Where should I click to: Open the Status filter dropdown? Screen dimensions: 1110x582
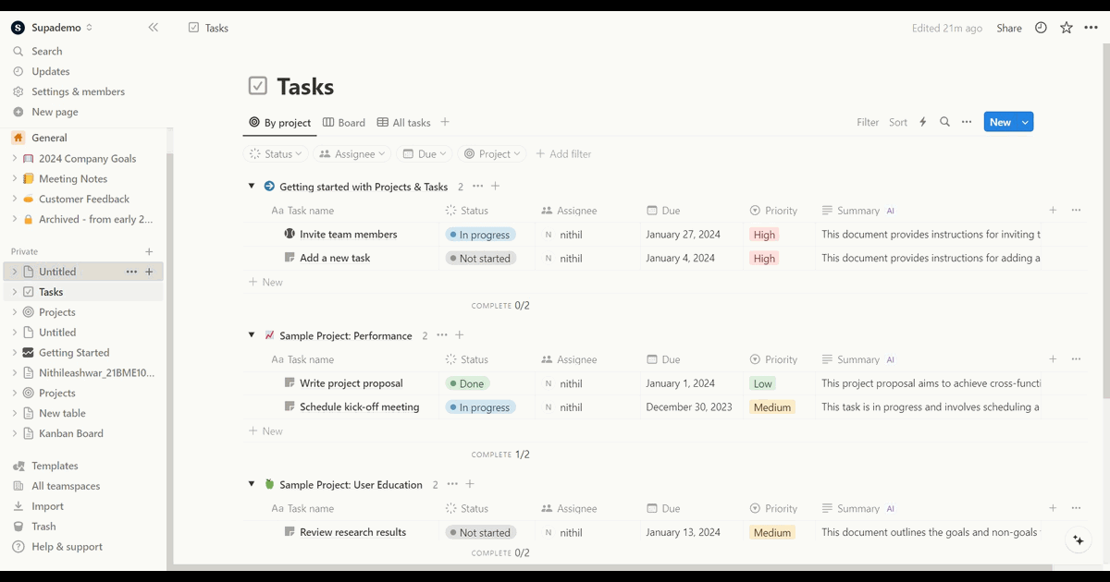pos(277,154)
